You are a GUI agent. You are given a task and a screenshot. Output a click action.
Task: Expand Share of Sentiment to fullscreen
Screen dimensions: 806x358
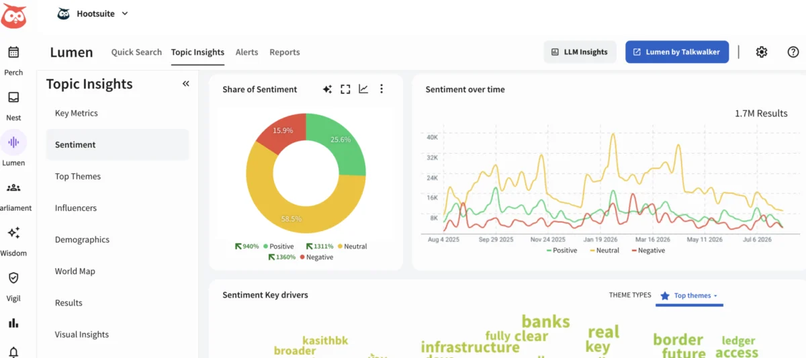coord(345,89)
